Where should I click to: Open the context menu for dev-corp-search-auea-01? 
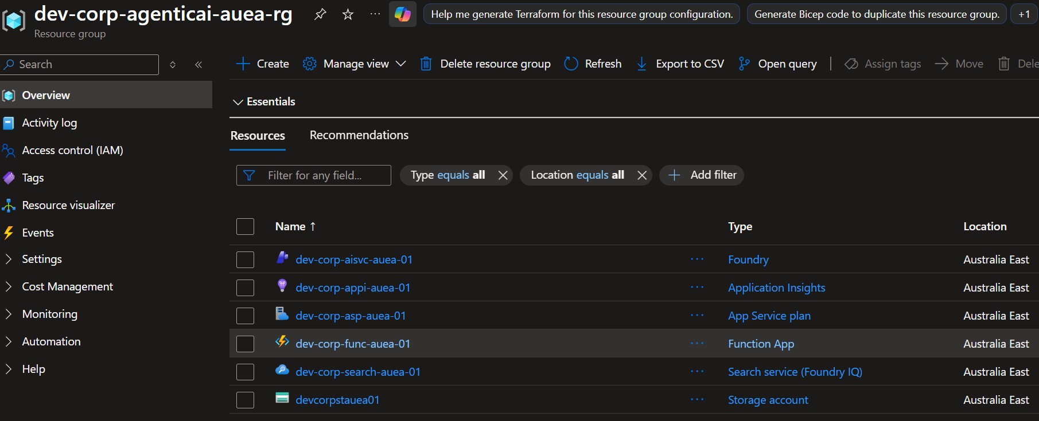point(697,371)
